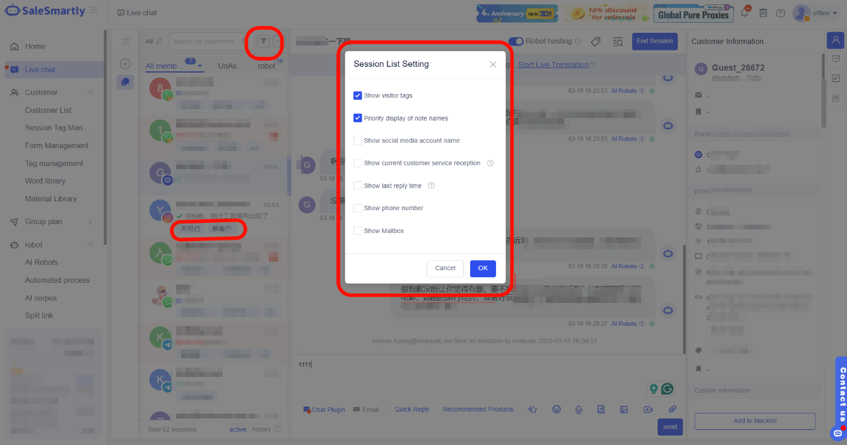The width and height of the screenshot is (847, 445).
Task: Click the notification bell icon
Action: pos(745,13)
